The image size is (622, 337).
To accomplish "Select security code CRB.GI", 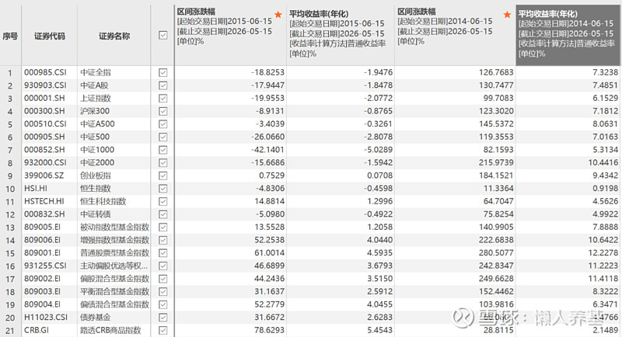I will click(36, 330).
